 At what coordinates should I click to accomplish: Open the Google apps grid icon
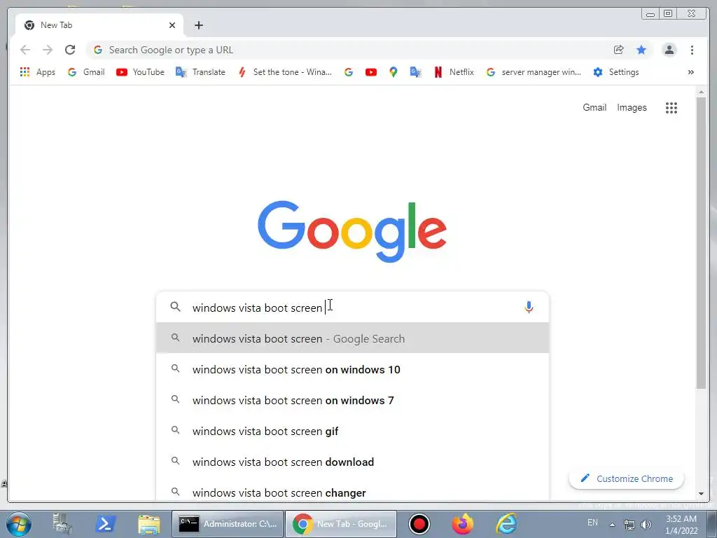point(671,108)
